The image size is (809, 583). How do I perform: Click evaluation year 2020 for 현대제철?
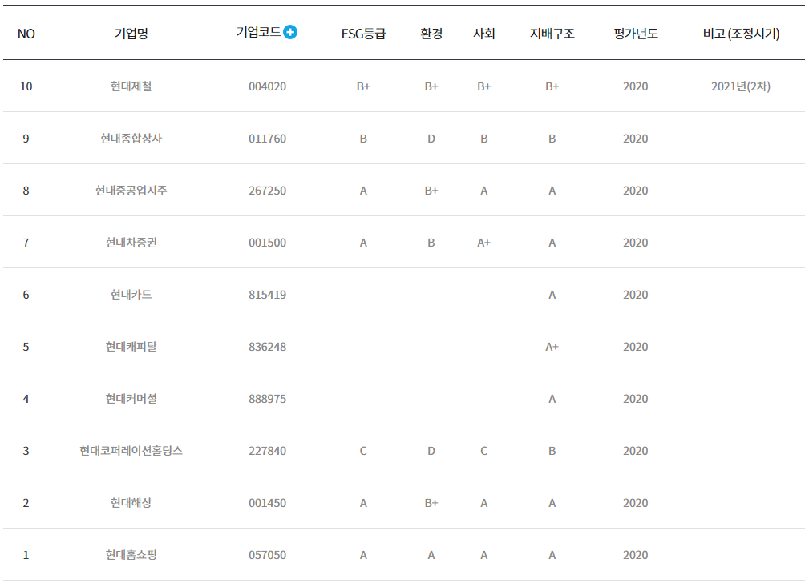click(636, 86)
